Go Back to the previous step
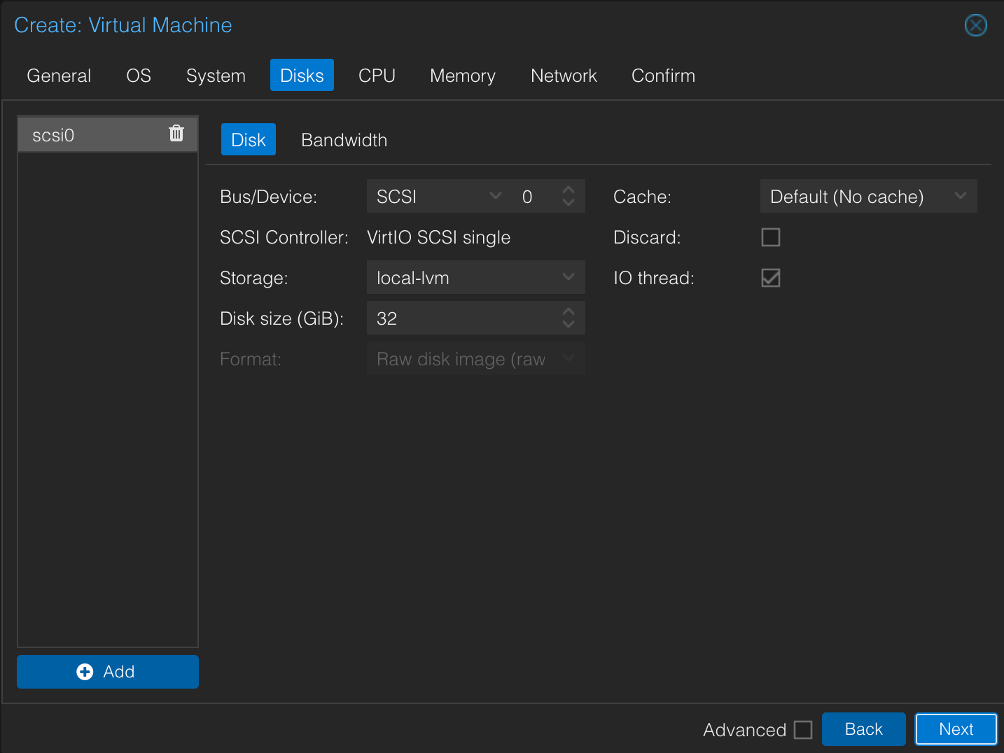1004x753 pixels. coord(863,729)
